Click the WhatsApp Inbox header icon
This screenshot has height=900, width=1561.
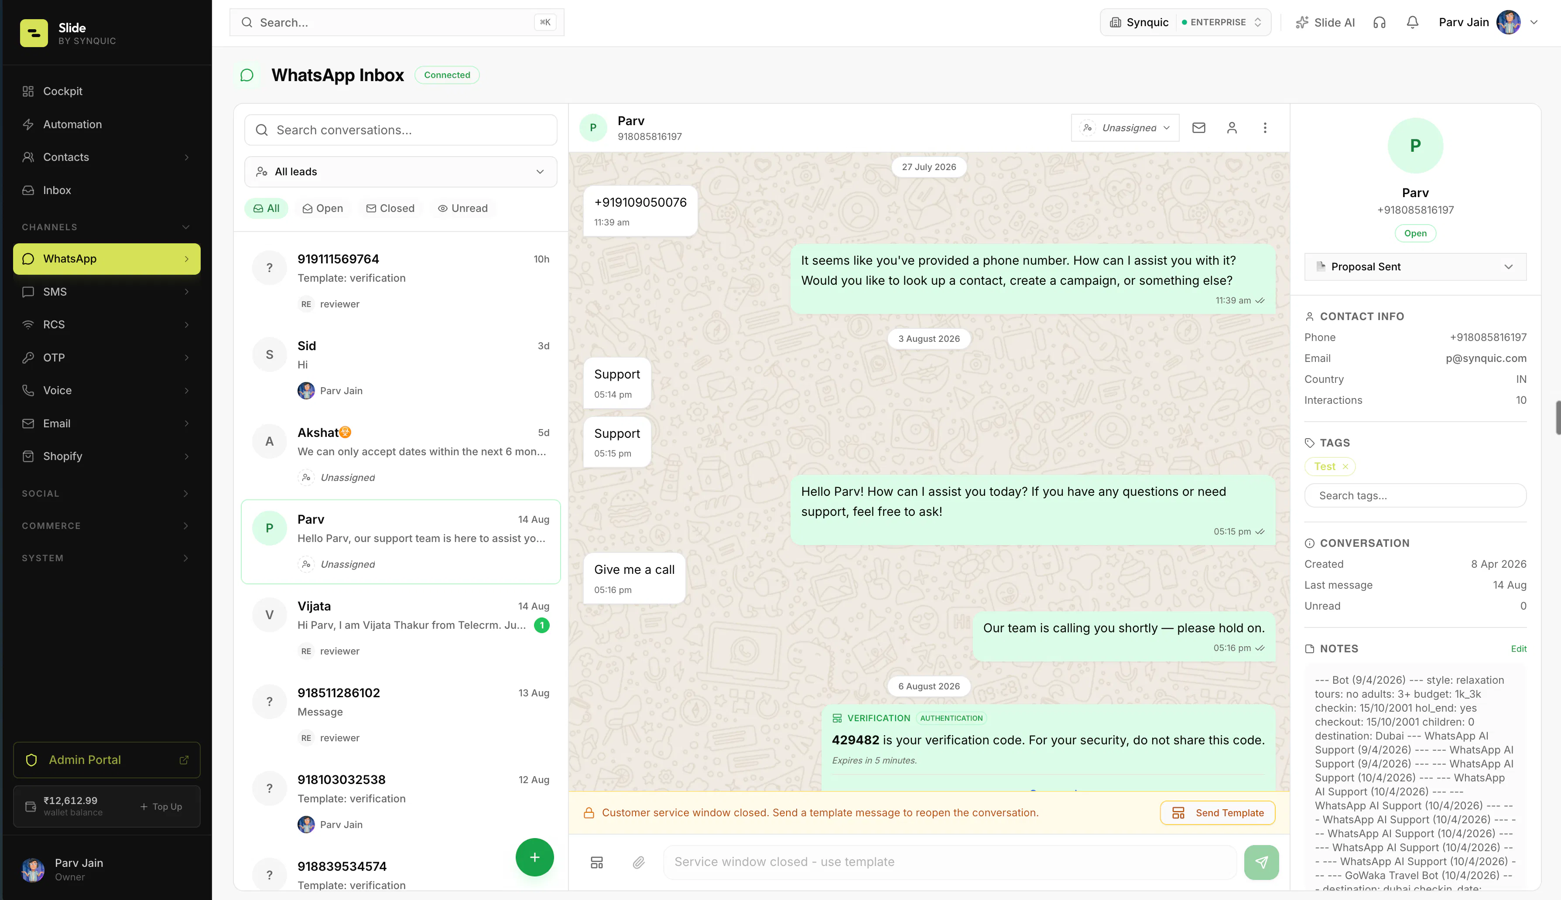pyautogui.click(x=247, y=75)
